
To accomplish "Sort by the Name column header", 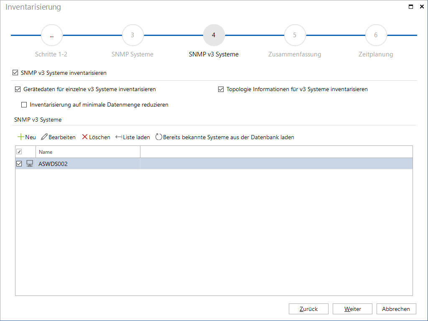I will pyautogui.click(x=88, y=152).
